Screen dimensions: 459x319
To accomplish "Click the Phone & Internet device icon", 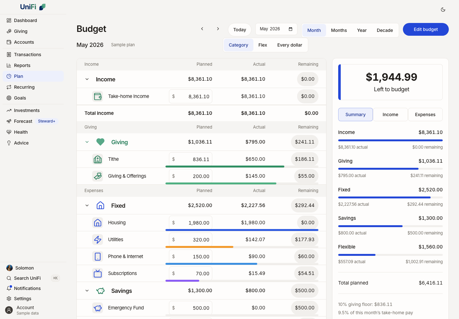I will click(98, 256).
